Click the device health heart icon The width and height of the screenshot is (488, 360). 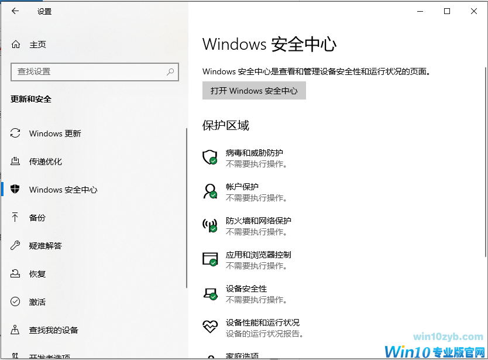[210, 327]
